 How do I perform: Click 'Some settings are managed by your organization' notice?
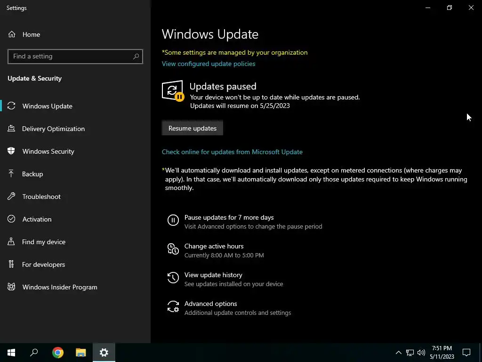(235, 52)
